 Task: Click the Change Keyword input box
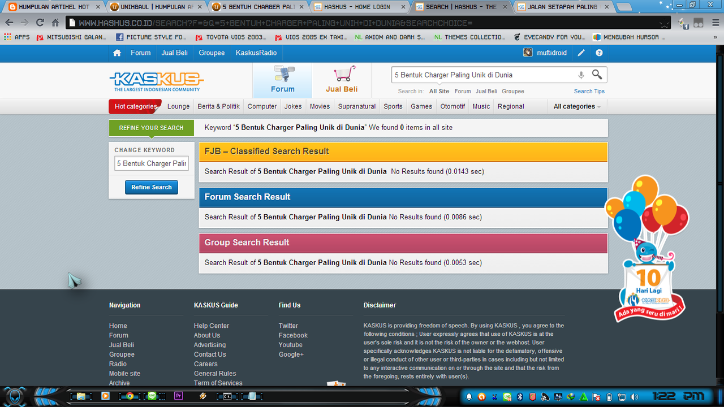pos(152,163)
